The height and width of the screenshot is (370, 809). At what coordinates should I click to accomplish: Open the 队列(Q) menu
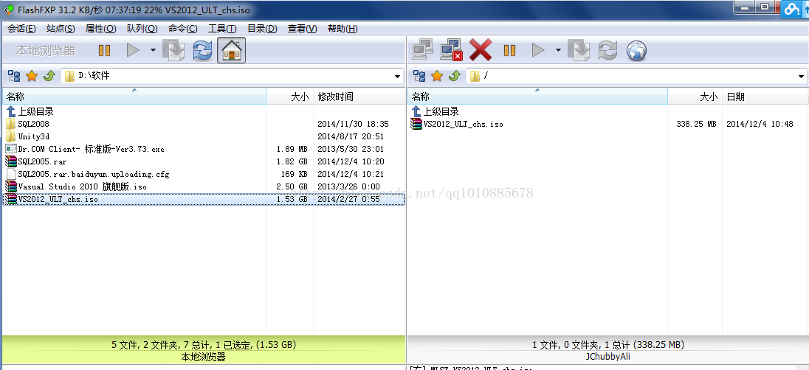click(142, 29)
